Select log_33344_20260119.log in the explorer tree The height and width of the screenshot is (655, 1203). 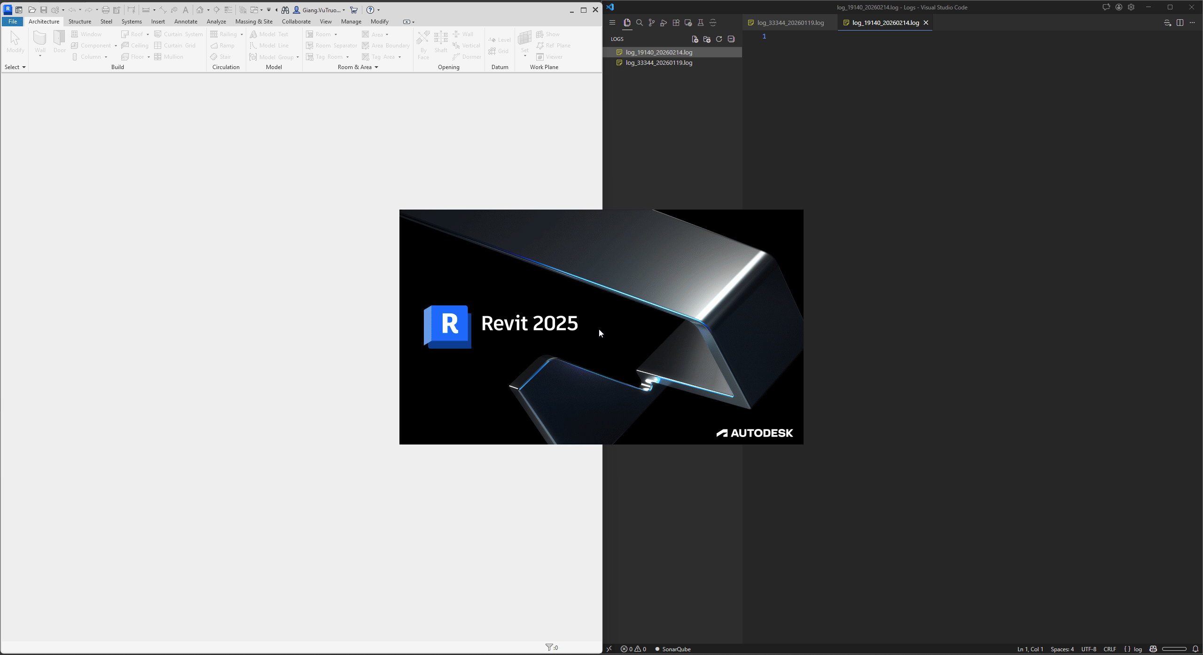672,62
